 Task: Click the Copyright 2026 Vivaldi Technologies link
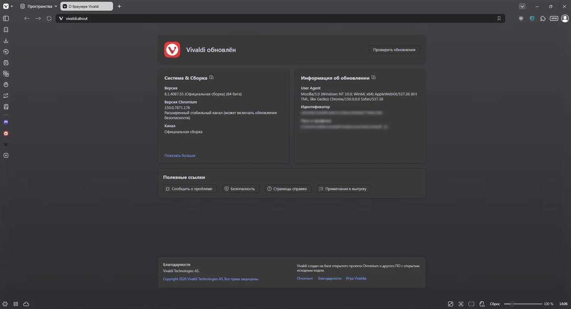pyautogui.click(x=211, y=279)
